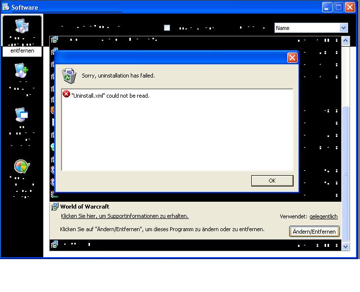Image resolution: width=360 pixels, height=292 pixels.
Task: Click the Ändern/Entfernen button
Action: click(x=314, y=232)
